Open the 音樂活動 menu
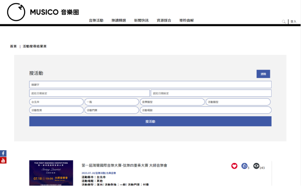The width and height of the screenshot is (301, 186). (x=96, y=21)
